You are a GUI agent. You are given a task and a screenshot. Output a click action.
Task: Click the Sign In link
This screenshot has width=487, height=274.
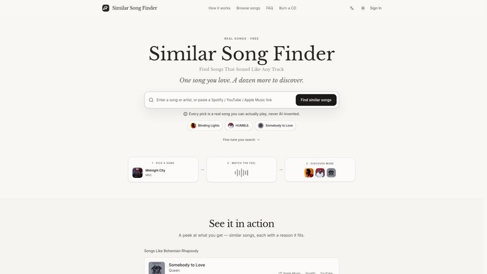[x=375, y=8]
